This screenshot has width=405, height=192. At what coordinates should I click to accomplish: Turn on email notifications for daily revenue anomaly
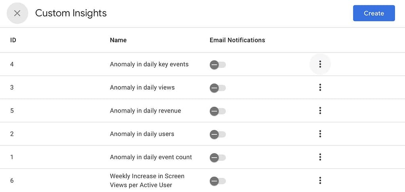point(217,111)
